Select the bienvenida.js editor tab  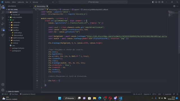[41, 6]
